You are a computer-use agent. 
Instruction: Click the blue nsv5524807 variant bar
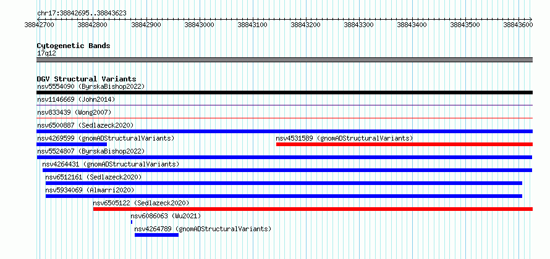point(284,157)
